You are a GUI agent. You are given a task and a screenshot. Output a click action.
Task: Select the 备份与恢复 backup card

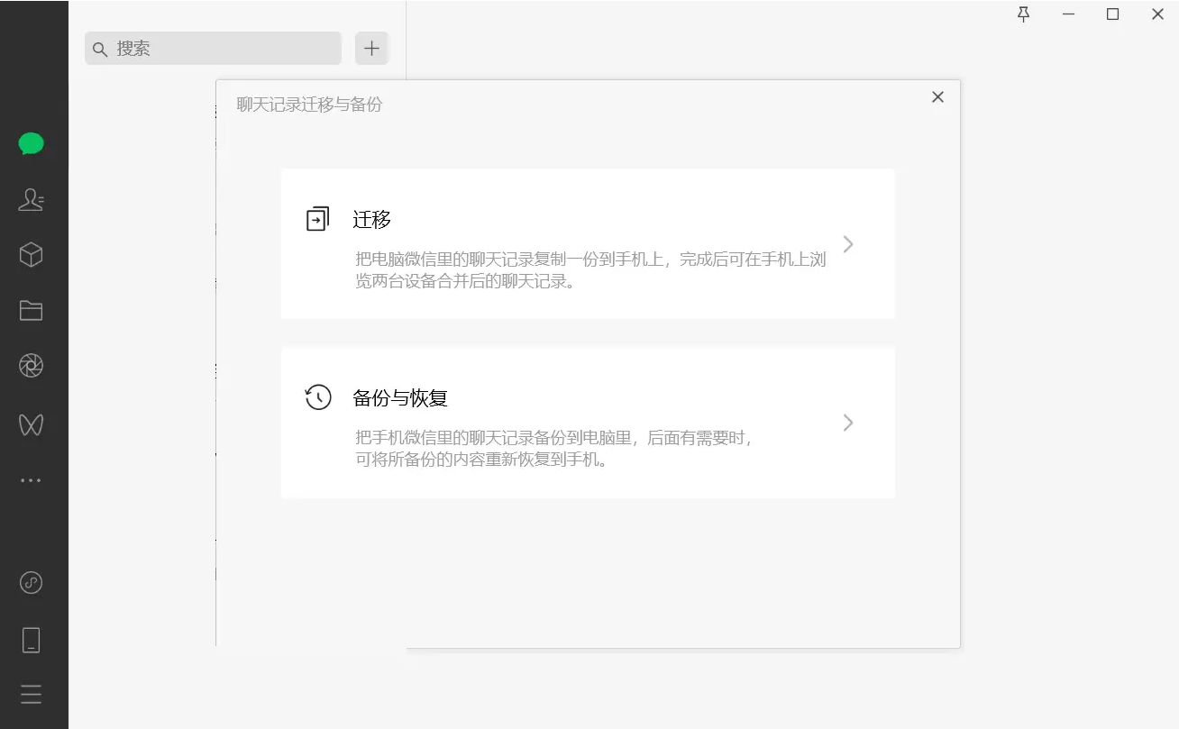pyautogui.click(x=588, y=422)
